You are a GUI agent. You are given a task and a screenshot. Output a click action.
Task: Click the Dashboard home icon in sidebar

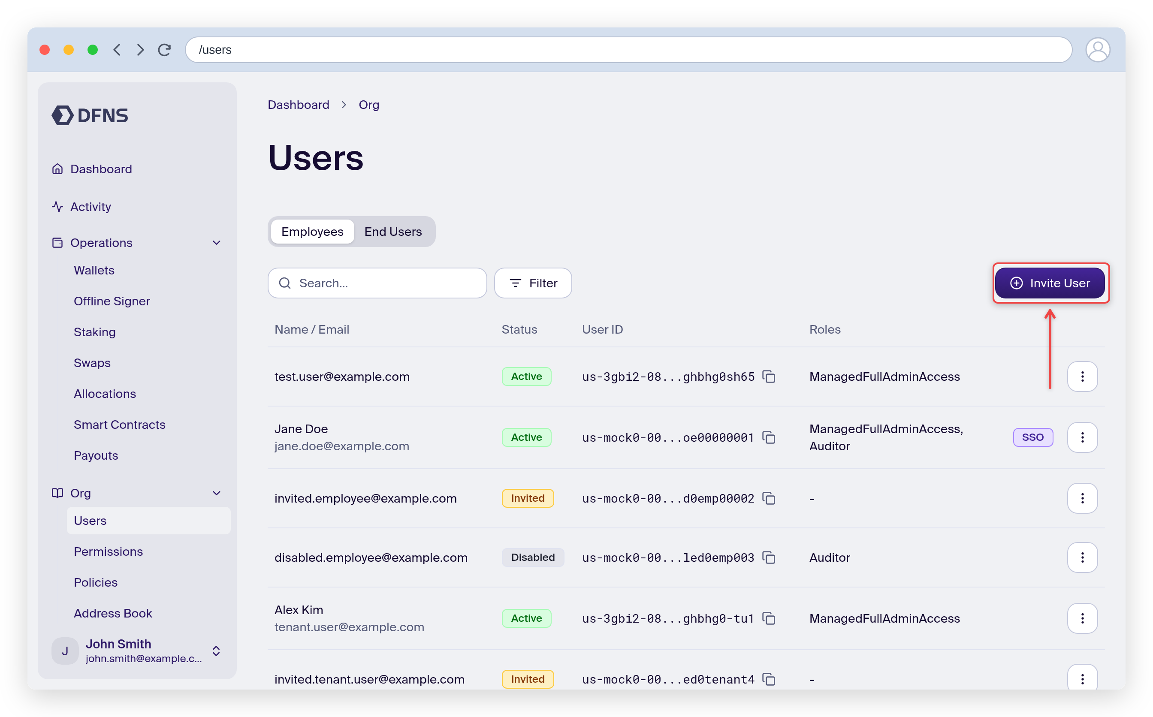coord(57,169)
